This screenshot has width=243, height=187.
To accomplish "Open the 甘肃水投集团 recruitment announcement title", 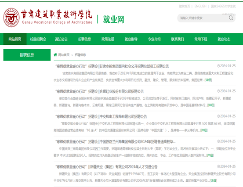I will pos(112,66).
